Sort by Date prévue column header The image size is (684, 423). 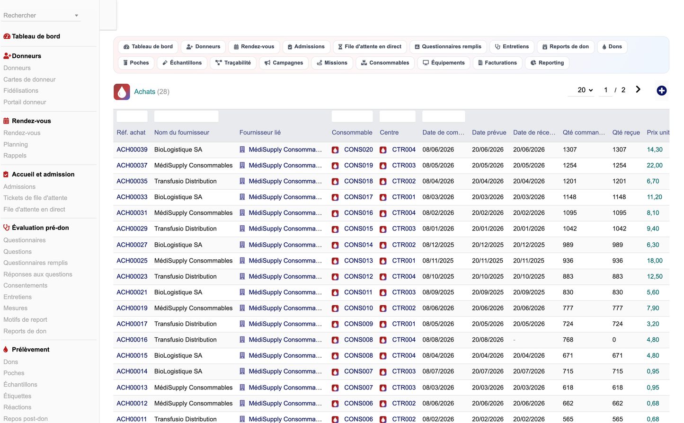489,132
